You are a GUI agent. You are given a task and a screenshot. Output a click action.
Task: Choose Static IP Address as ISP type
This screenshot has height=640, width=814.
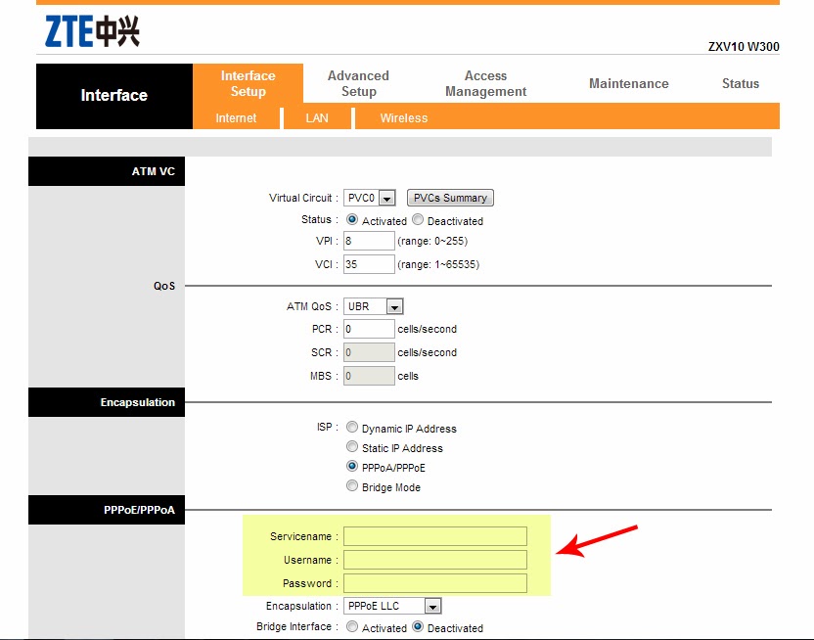351,447
